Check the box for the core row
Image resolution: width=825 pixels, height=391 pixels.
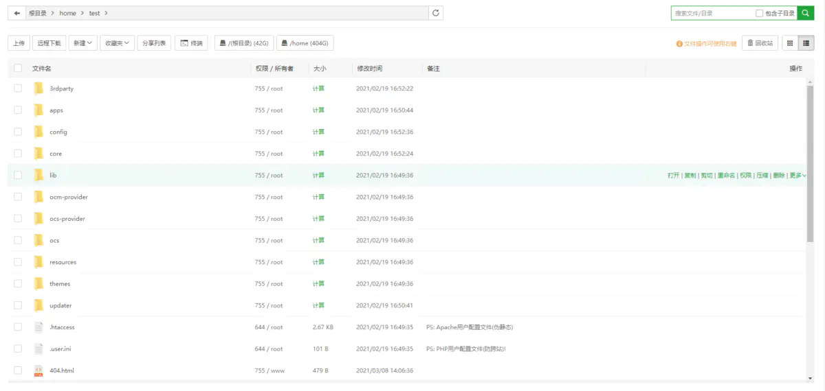coord(18,154)
